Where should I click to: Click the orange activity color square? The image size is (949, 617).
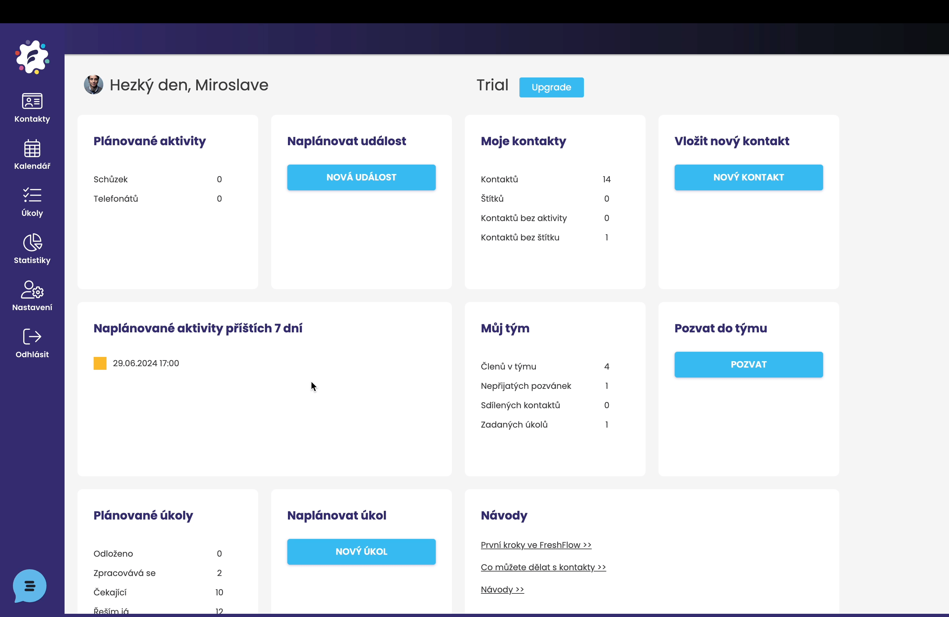click(x=100, y=363)
